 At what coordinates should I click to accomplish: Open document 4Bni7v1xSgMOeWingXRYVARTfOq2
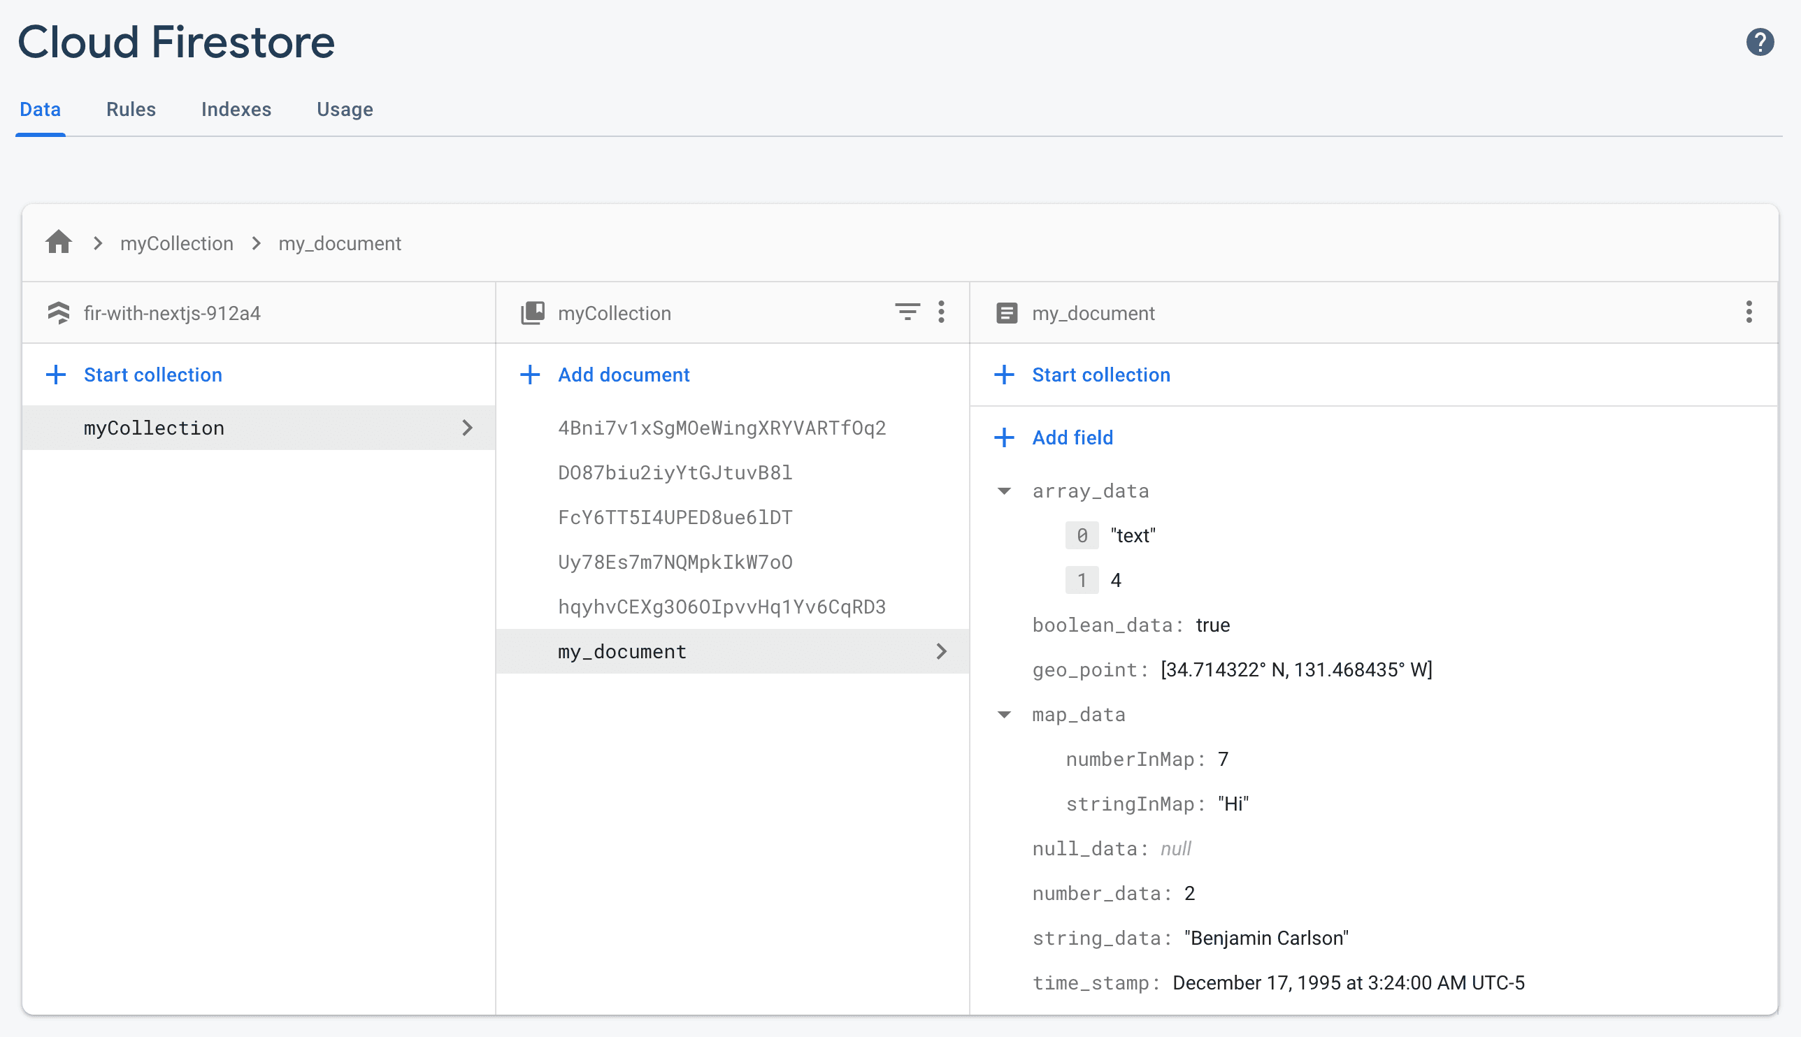click(722, 428)
